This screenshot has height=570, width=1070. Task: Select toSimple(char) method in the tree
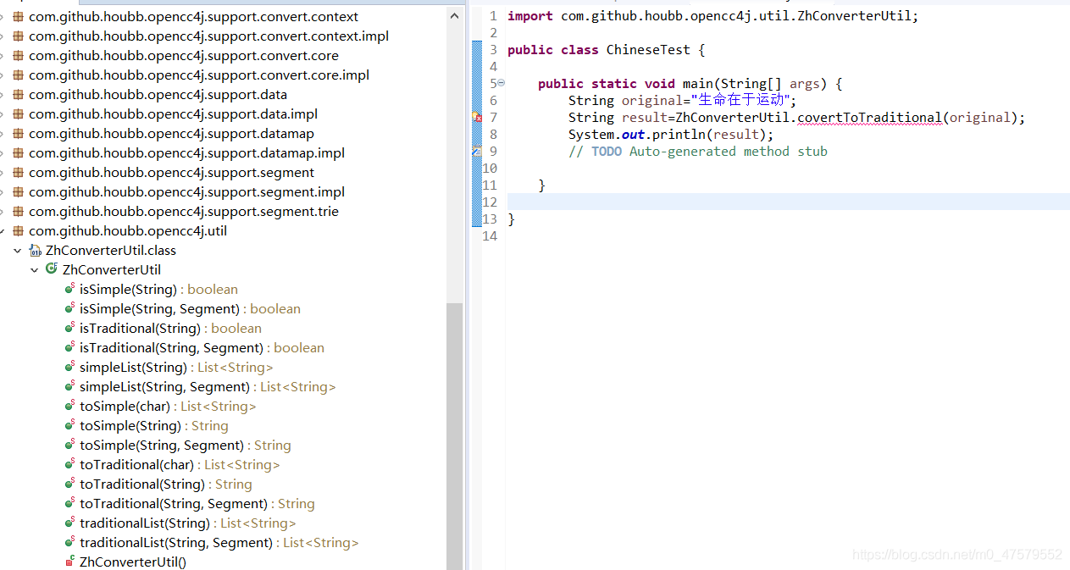click(x=125, y=407)
